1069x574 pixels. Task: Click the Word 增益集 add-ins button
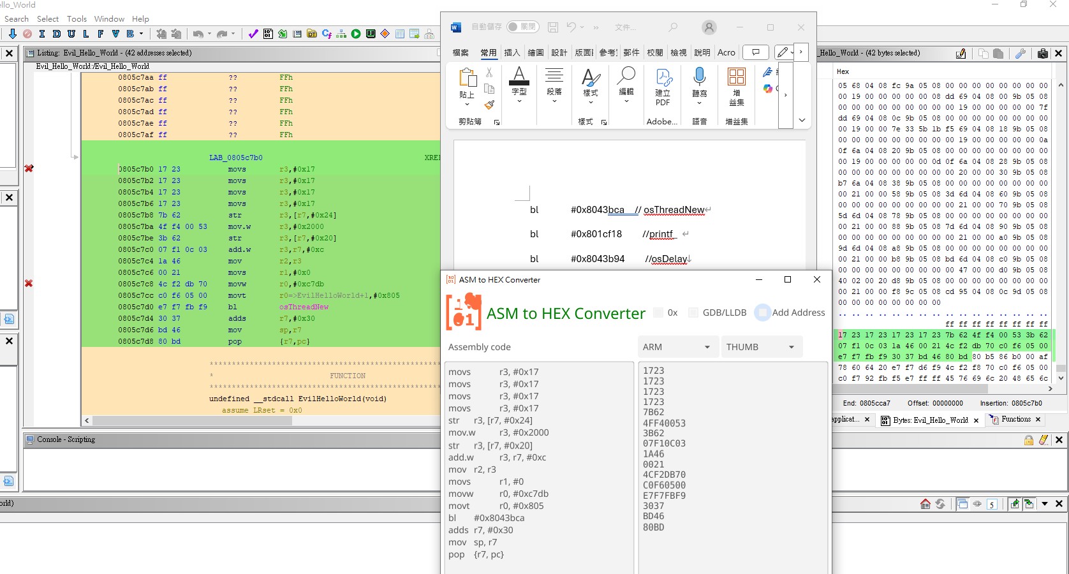click(x=737, y=87)
